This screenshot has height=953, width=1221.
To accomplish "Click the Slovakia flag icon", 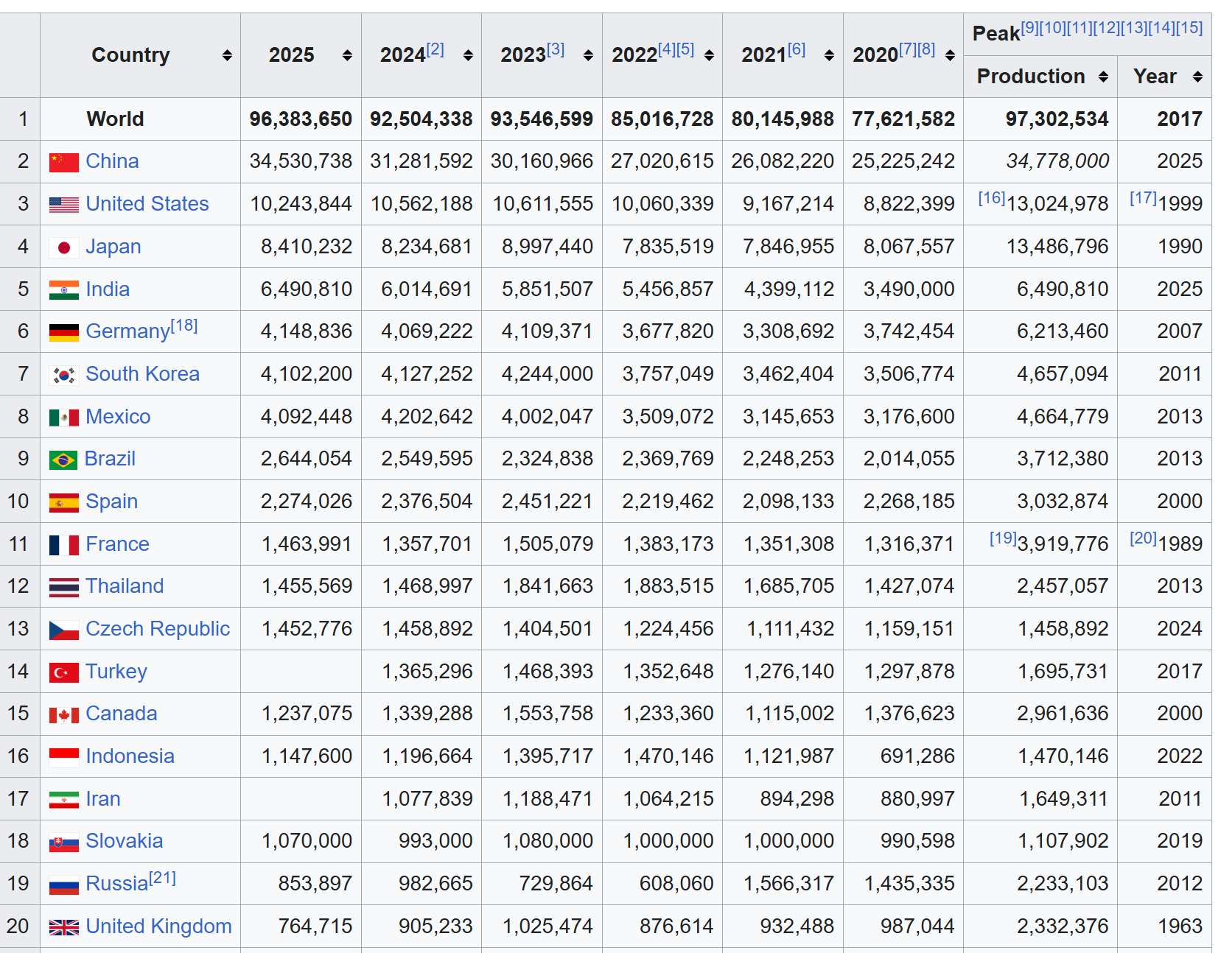I will point(63,842).
